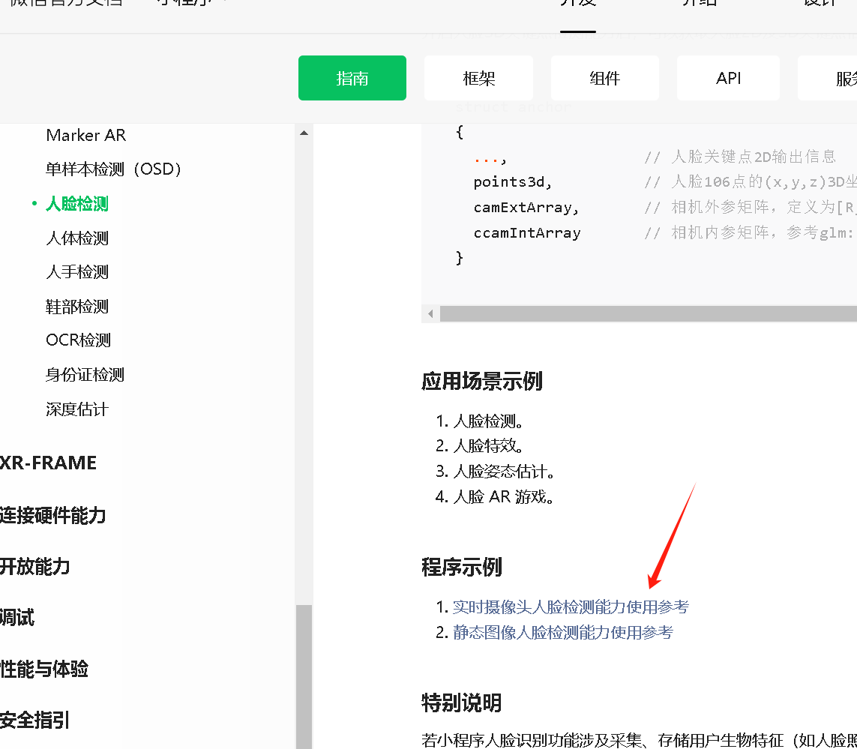Switch to the 框架 tab
The image size is (857, 749).
pos(478,78)
